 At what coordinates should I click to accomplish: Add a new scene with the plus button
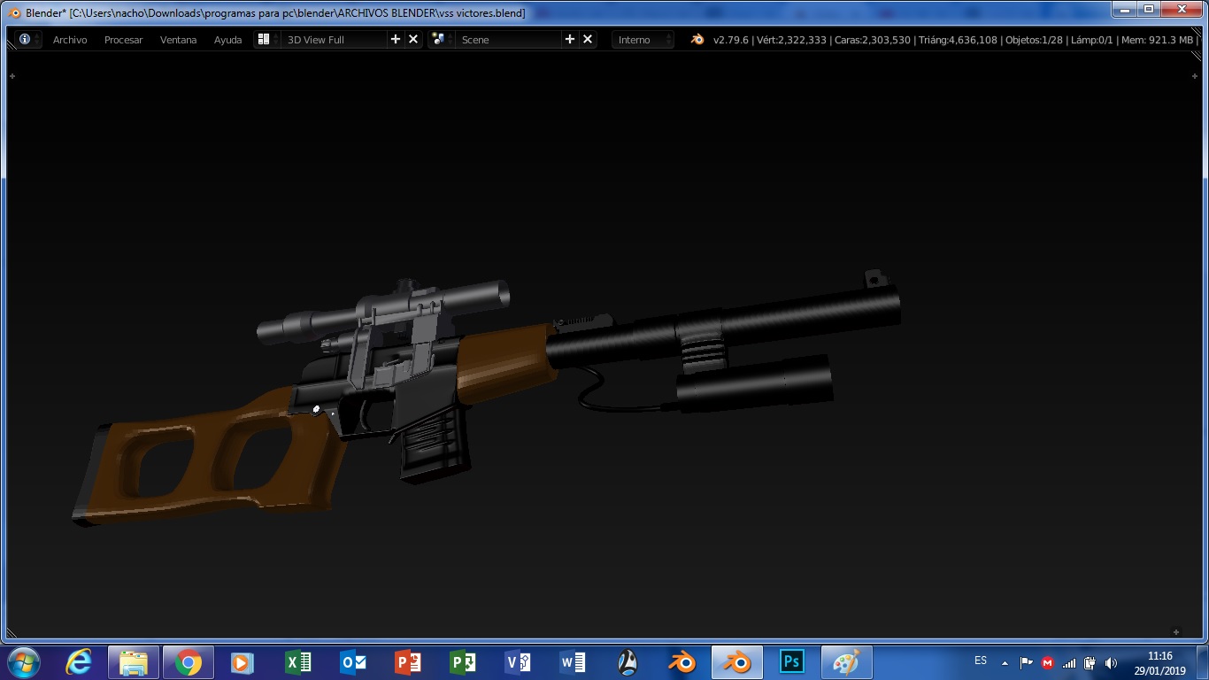click(x=570, y=40)
